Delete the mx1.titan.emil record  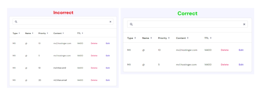pos(94,68)
